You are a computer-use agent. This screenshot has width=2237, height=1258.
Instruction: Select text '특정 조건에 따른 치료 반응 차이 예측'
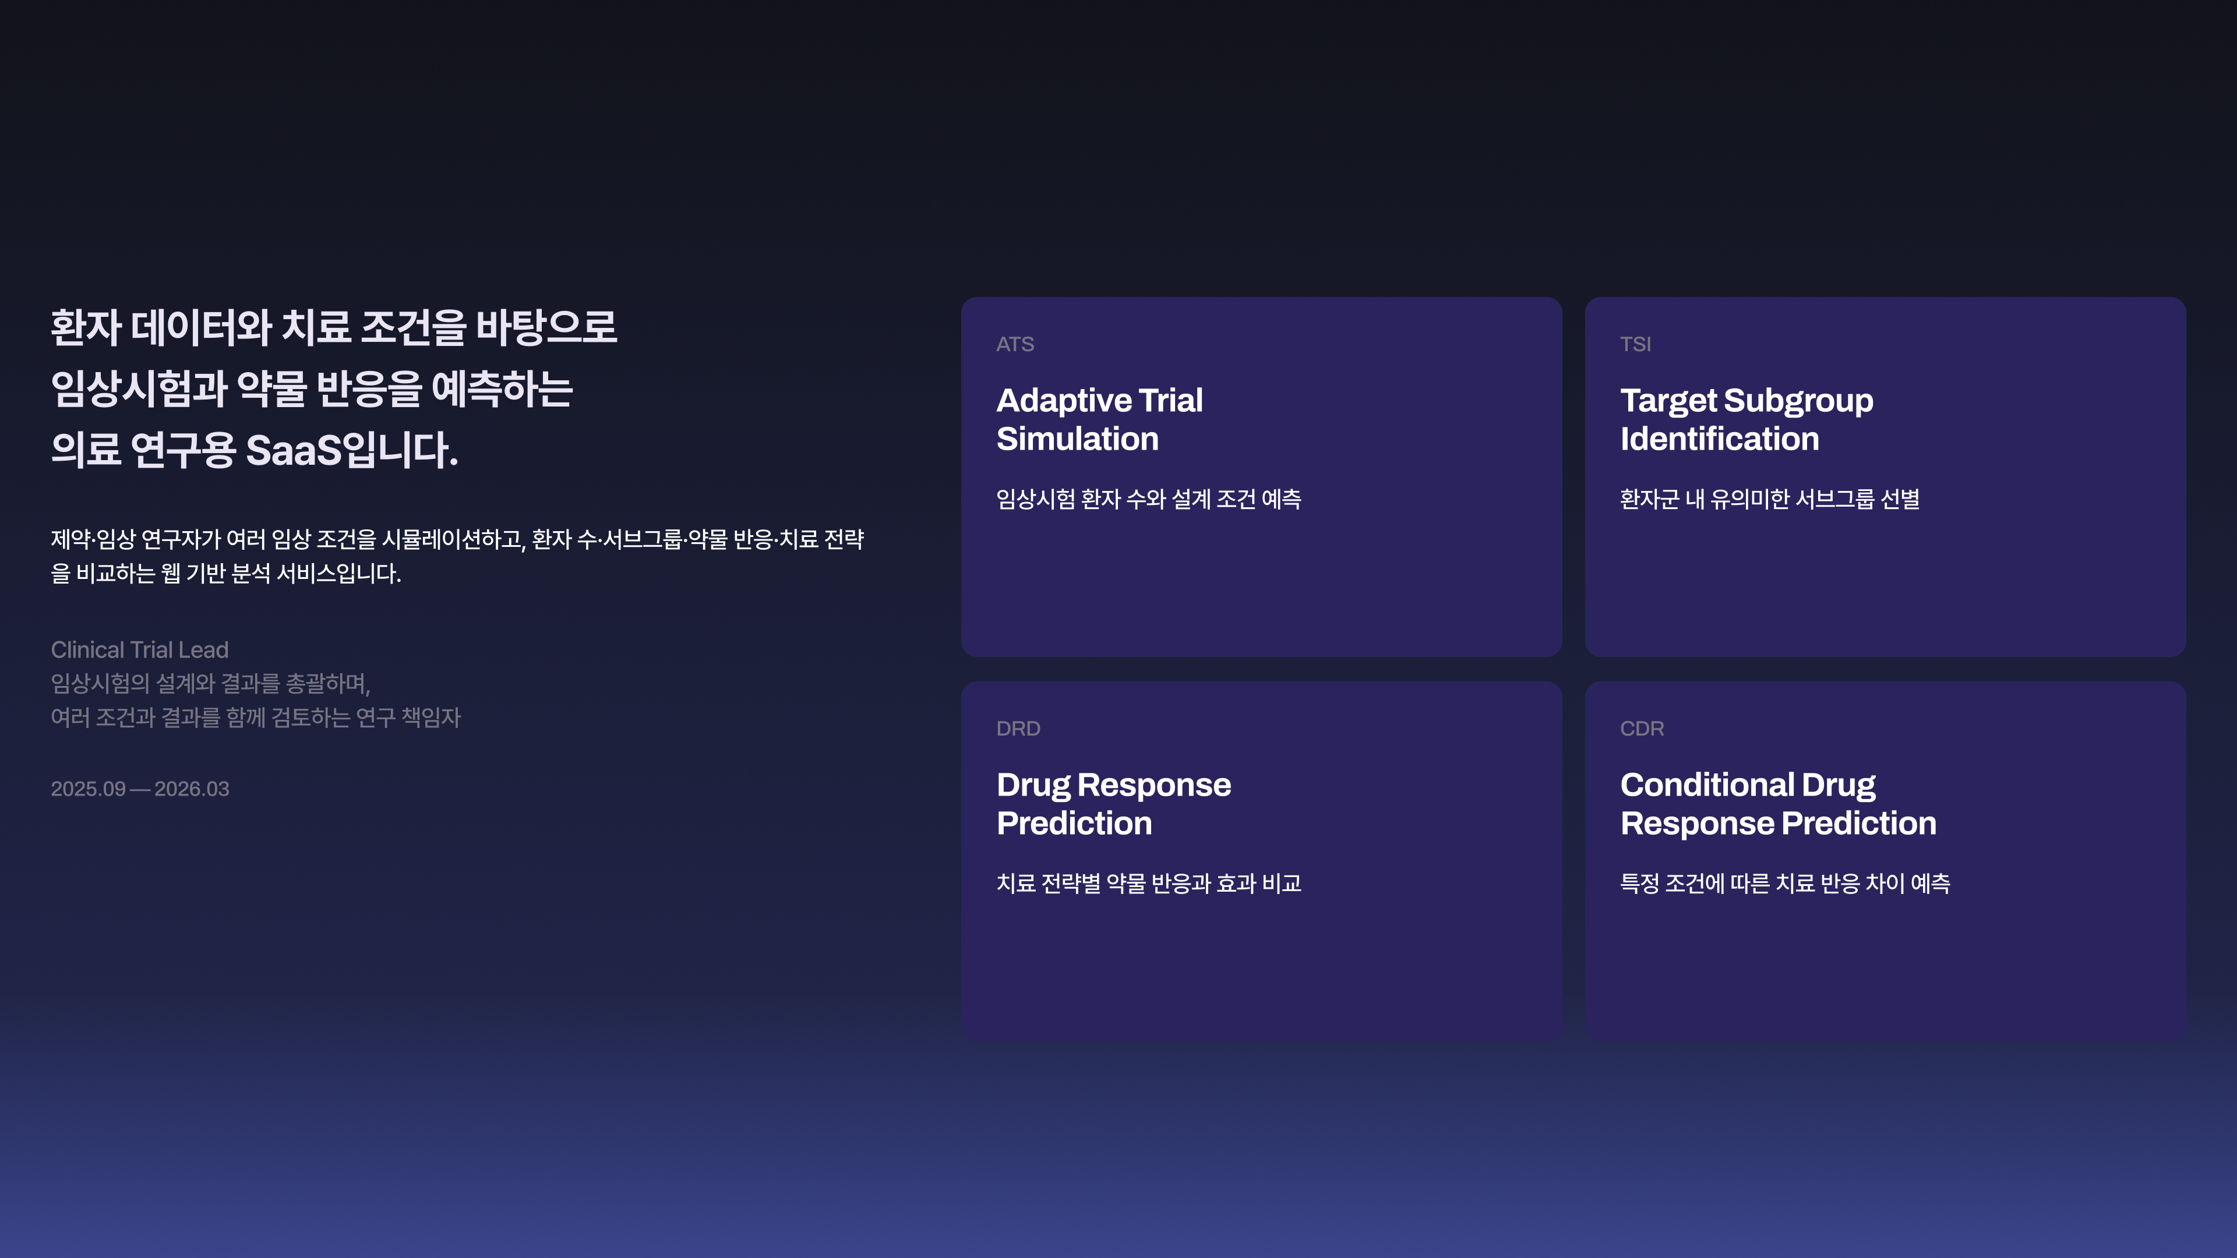pyautogui.click(x=1784, y=884)
